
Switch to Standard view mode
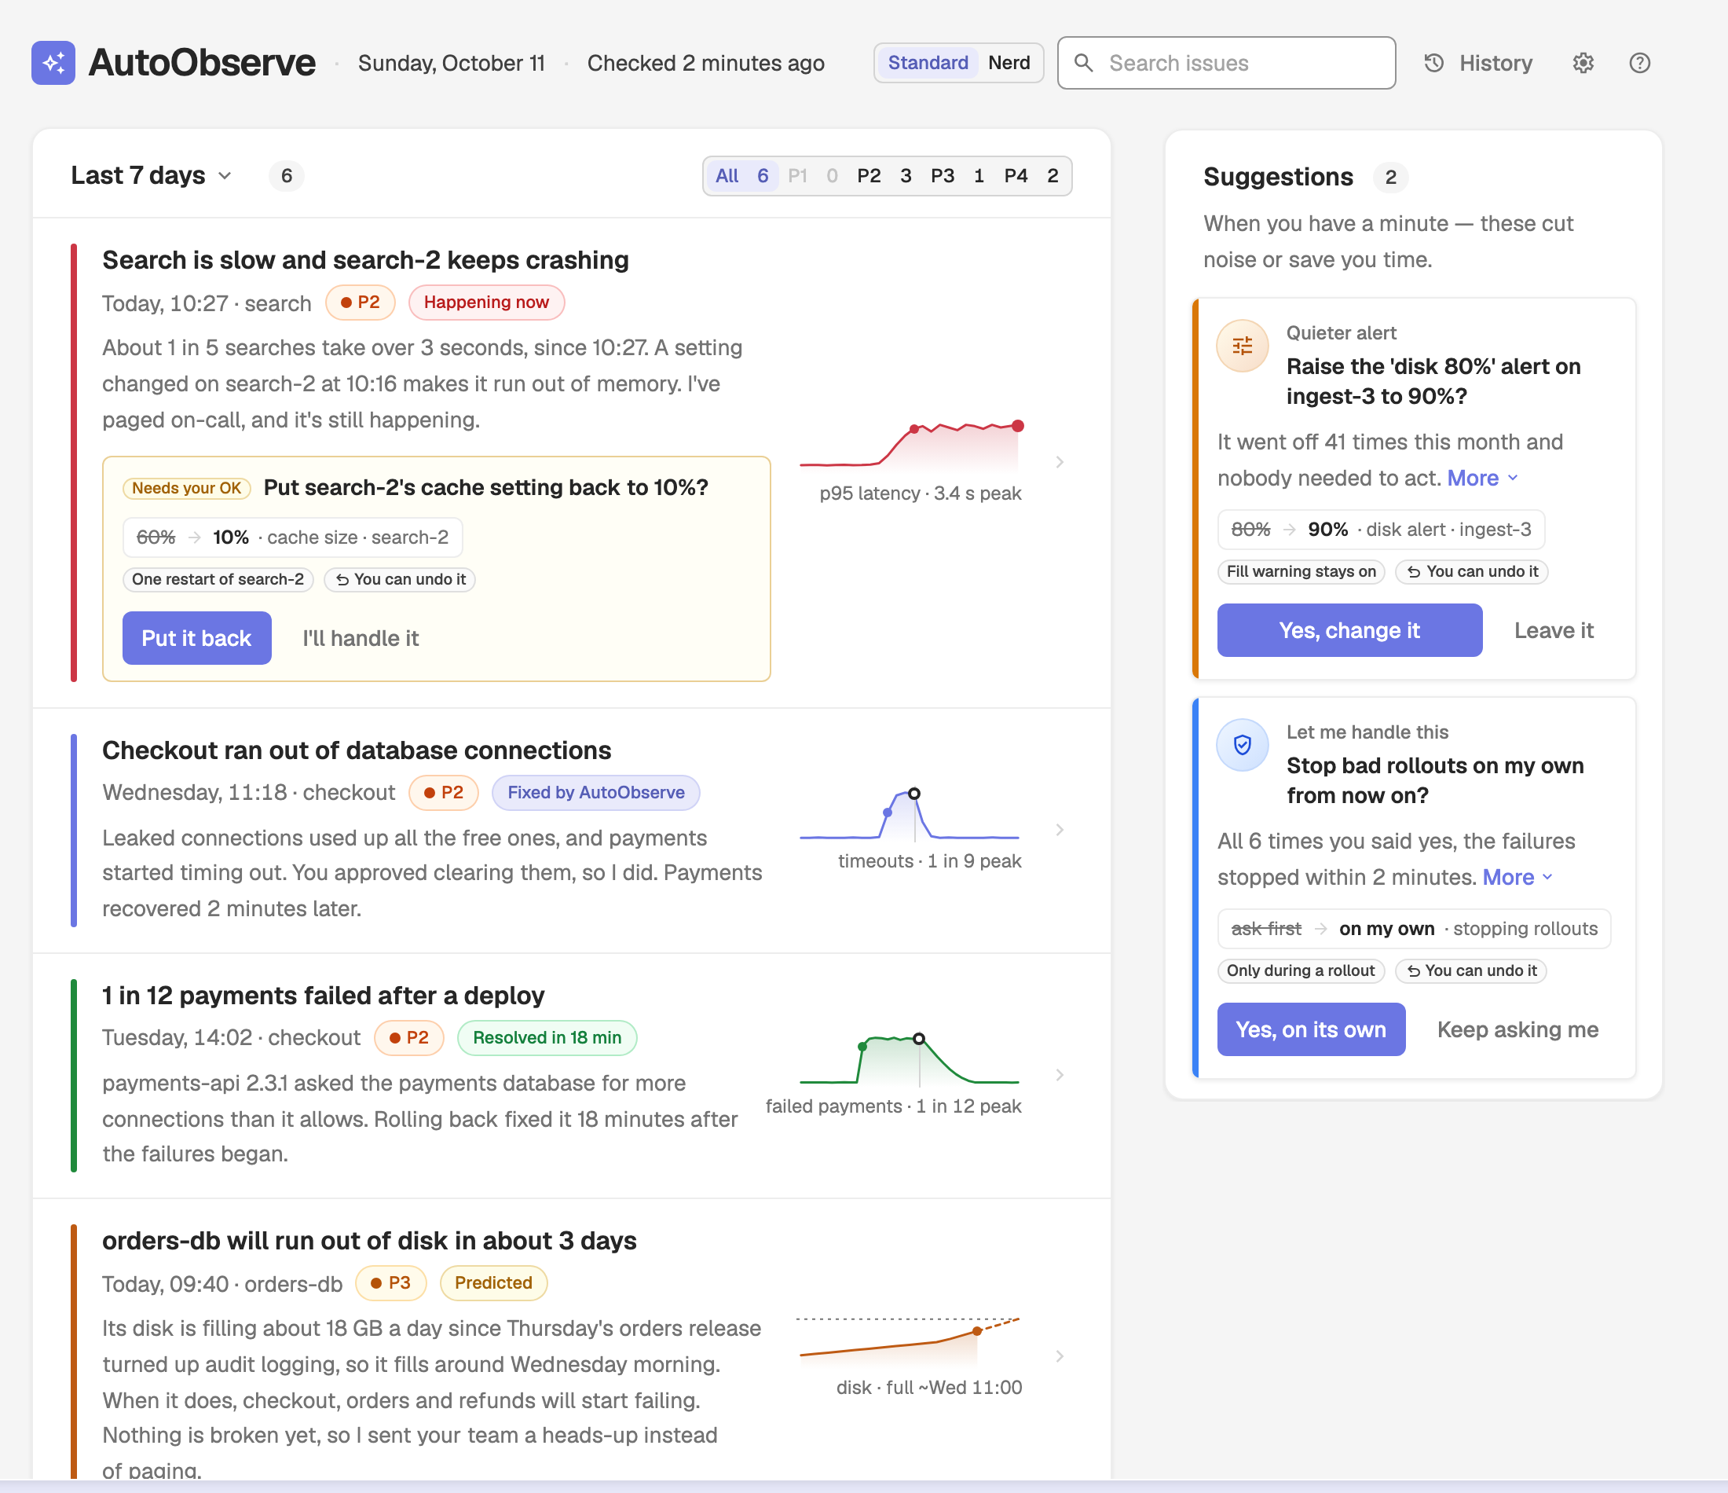tap(928, 63)
